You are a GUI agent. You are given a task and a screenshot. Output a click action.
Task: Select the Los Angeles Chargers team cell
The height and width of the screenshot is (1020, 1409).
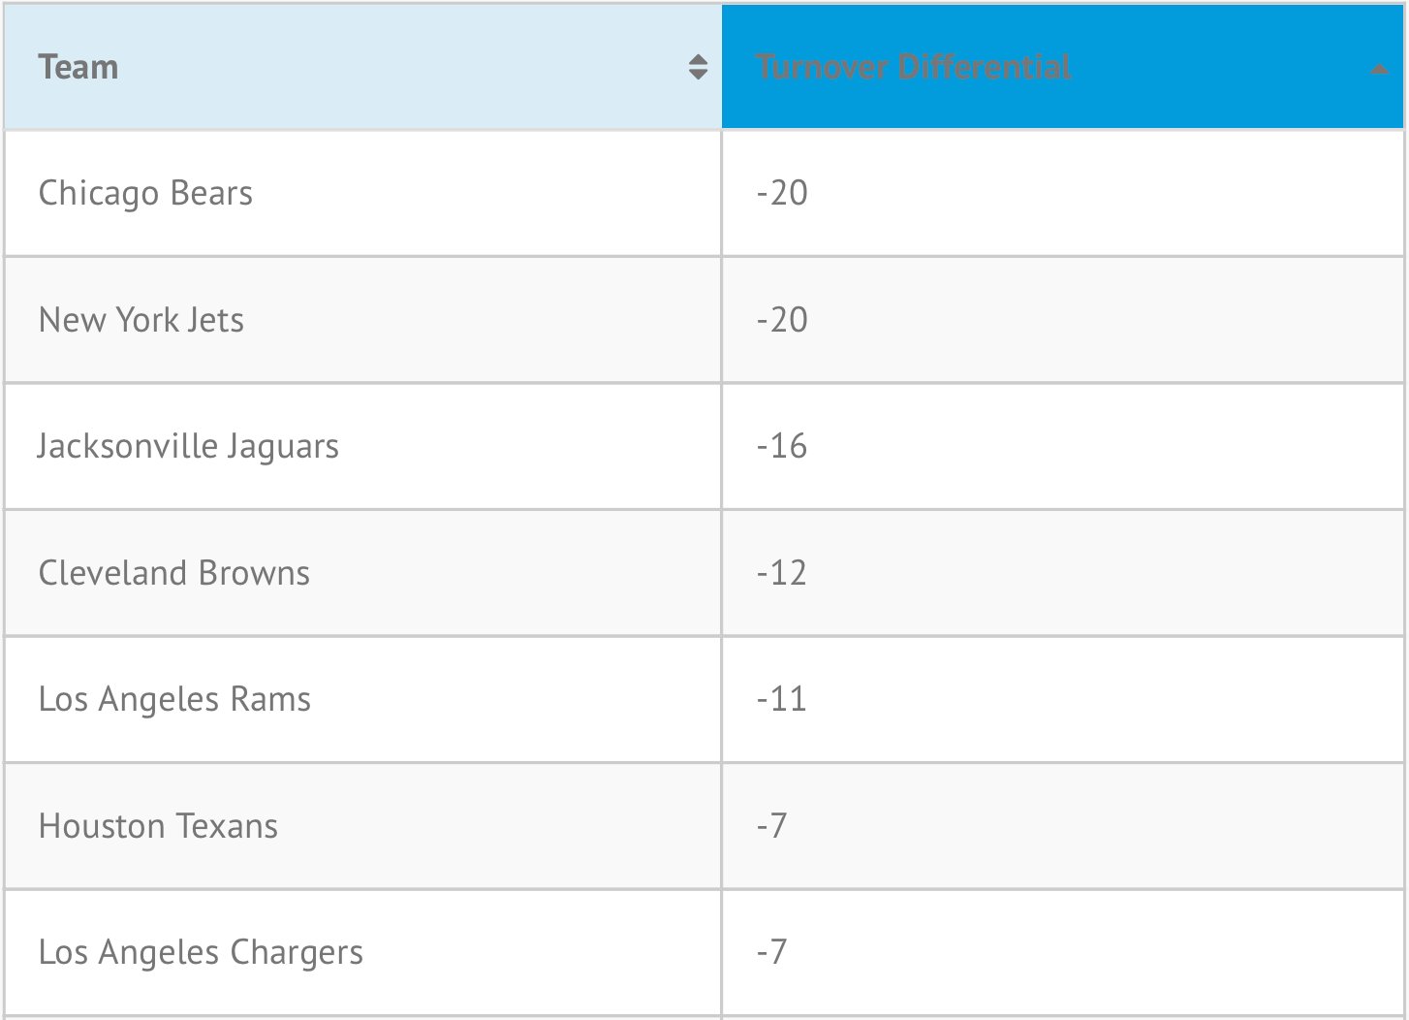(x=201, y=952)
